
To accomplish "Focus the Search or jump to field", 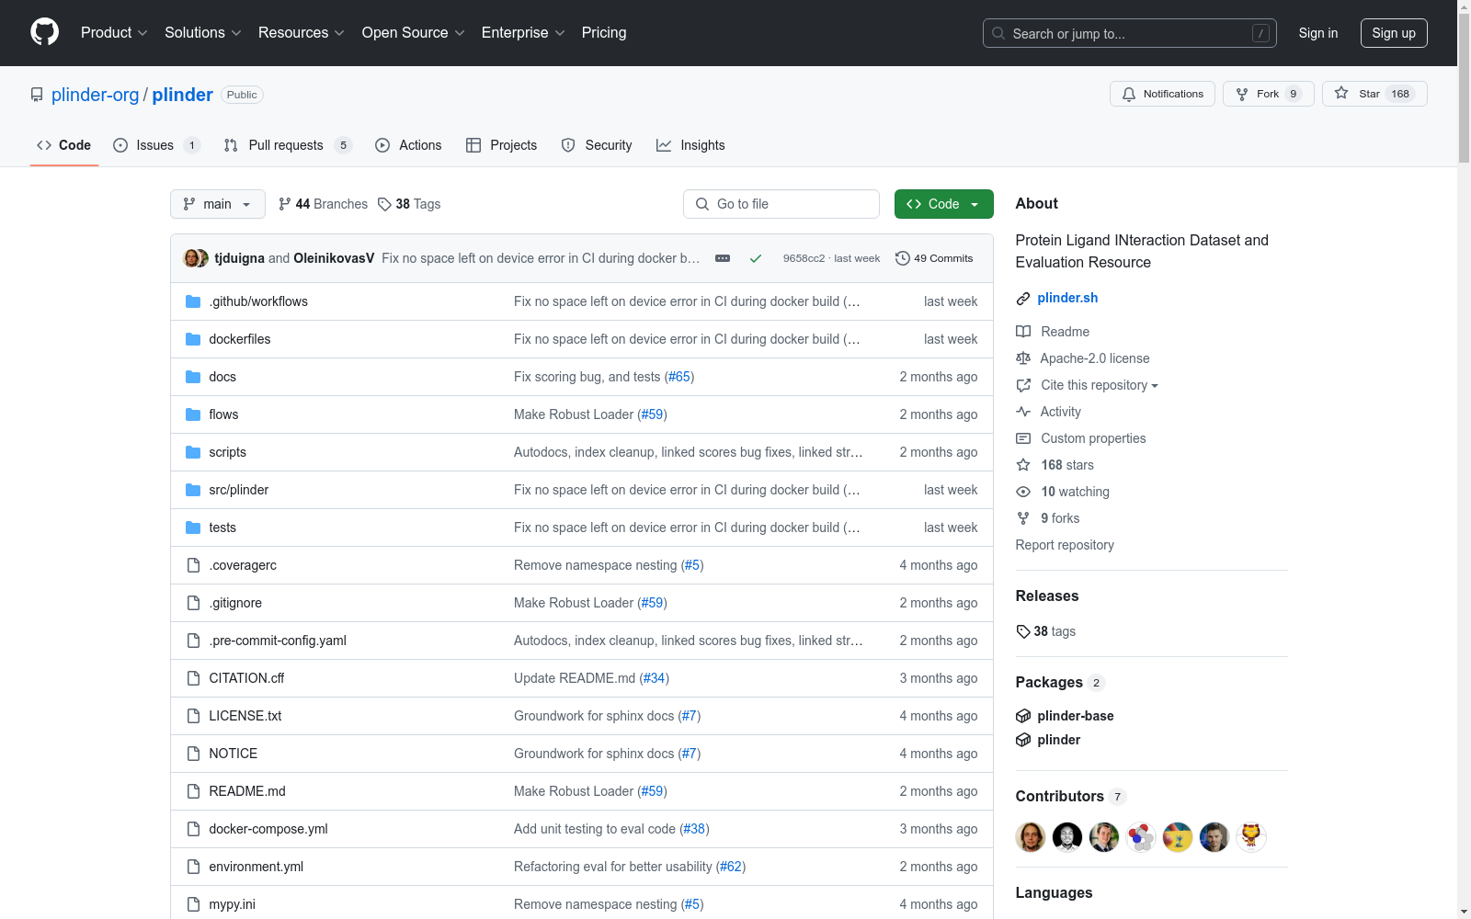I will pos(1130,33).
